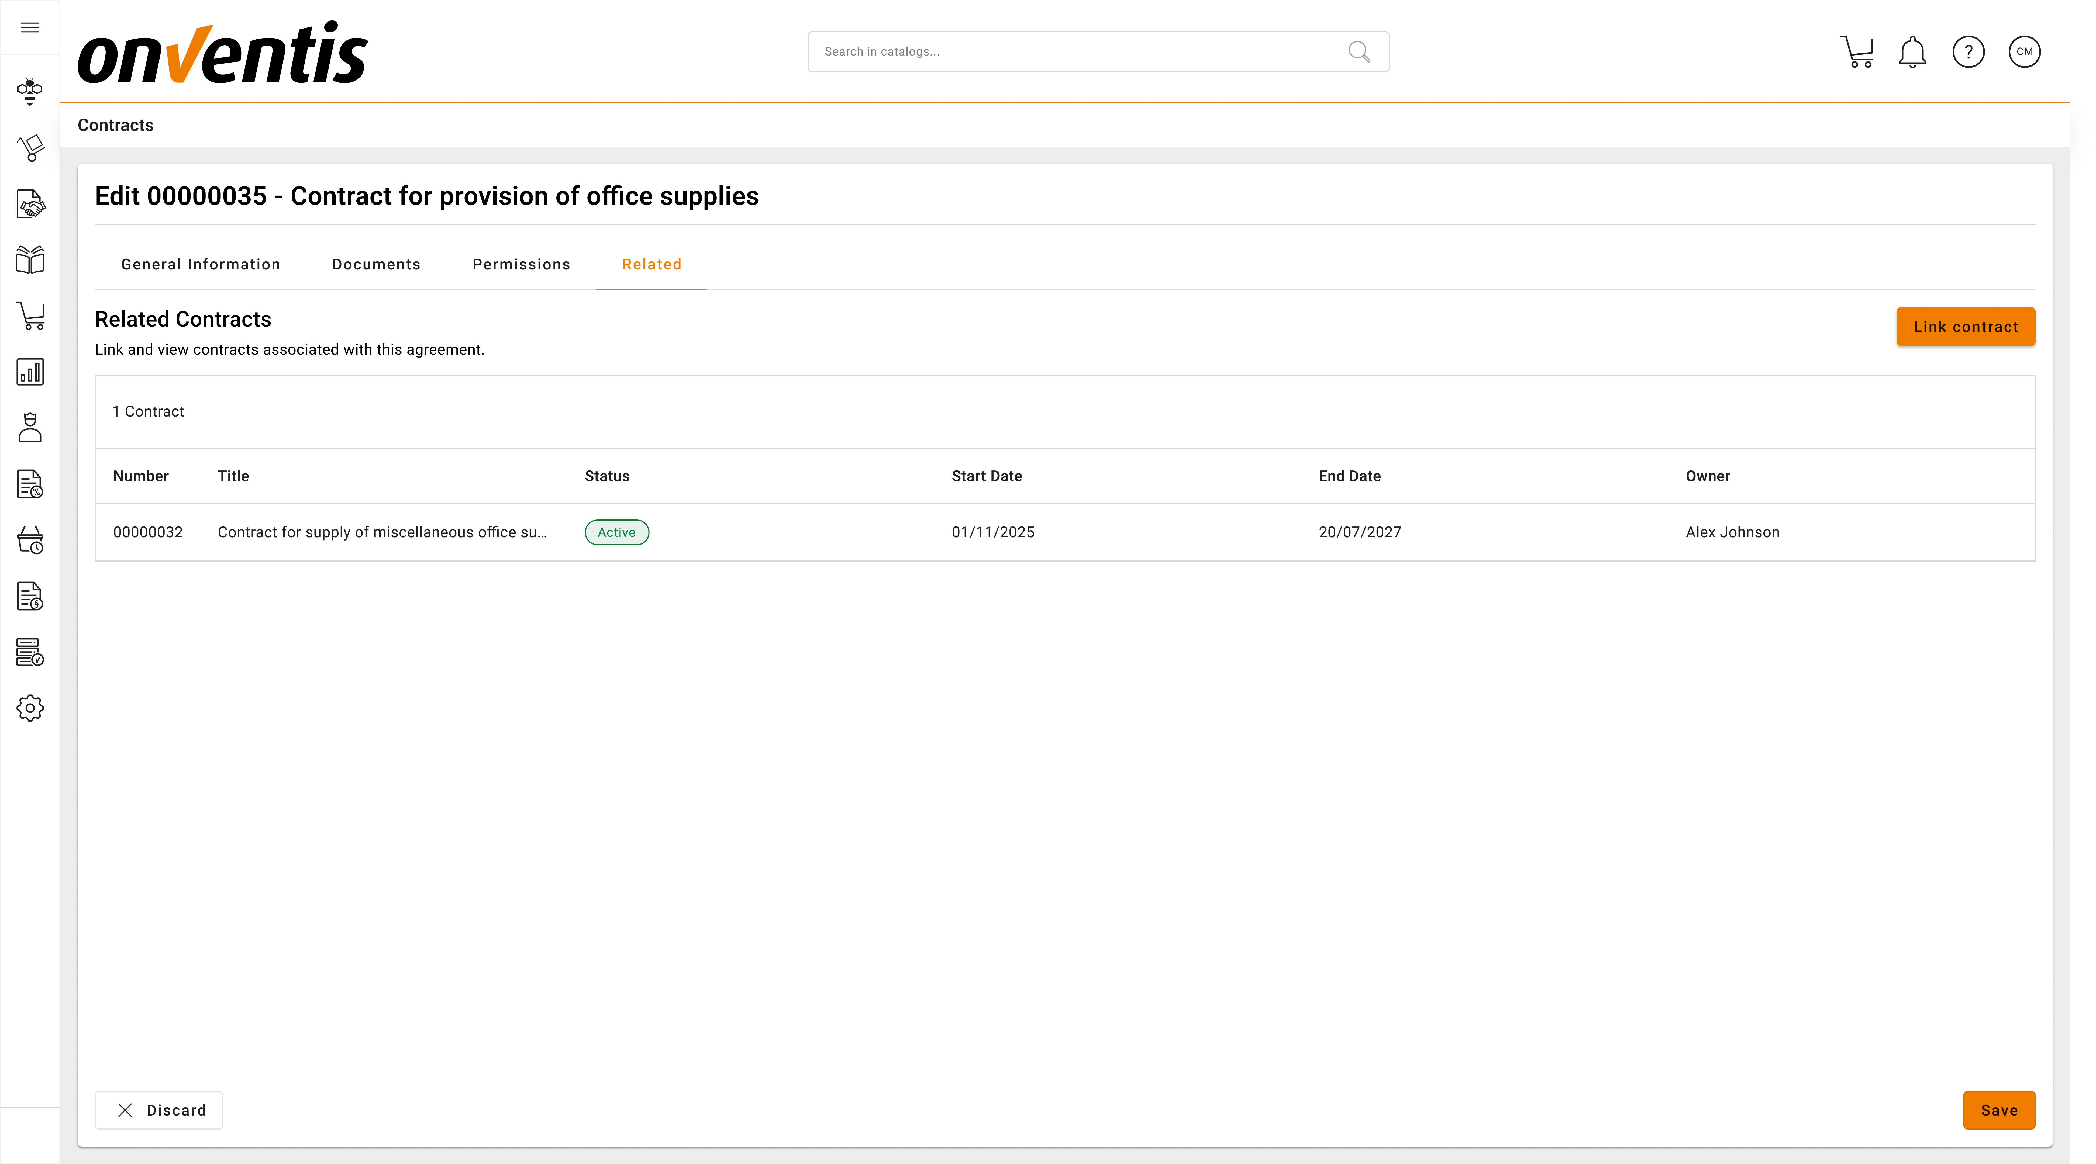Click the cart icon in the top header
The width and height of the screenshot is (2096, 1164).
tap(1857, 52)
